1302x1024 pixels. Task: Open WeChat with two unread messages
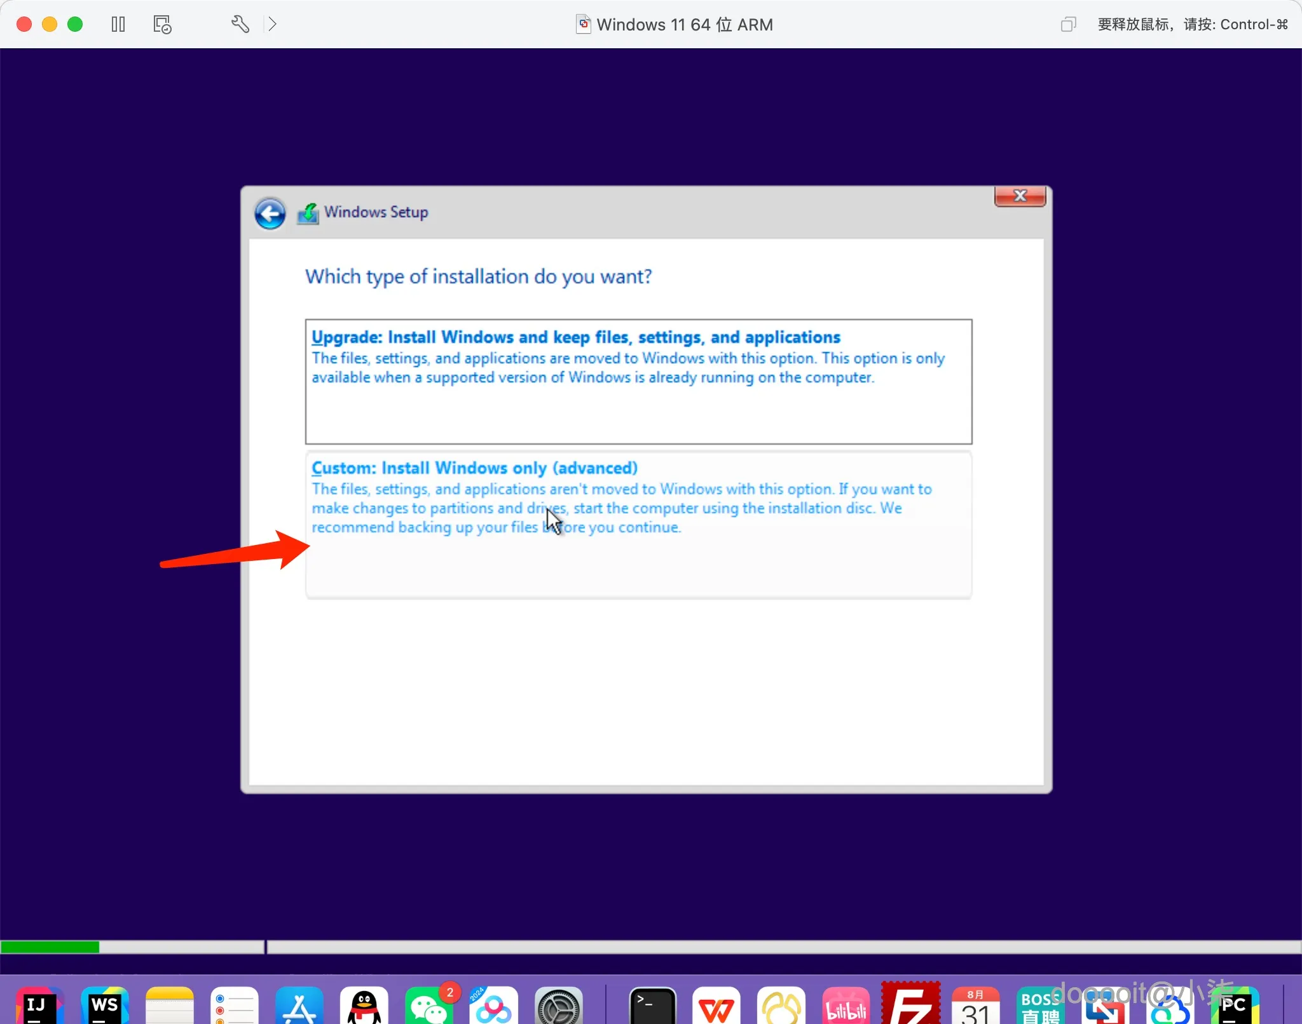click(428, 1006)
